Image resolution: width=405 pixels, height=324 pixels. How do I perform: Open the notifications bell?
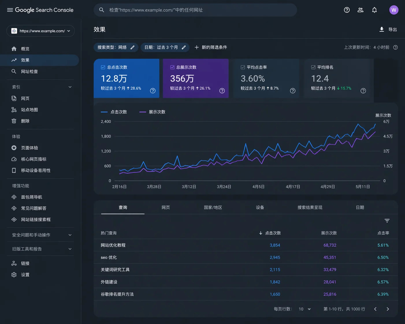click(x=374, y=10)
